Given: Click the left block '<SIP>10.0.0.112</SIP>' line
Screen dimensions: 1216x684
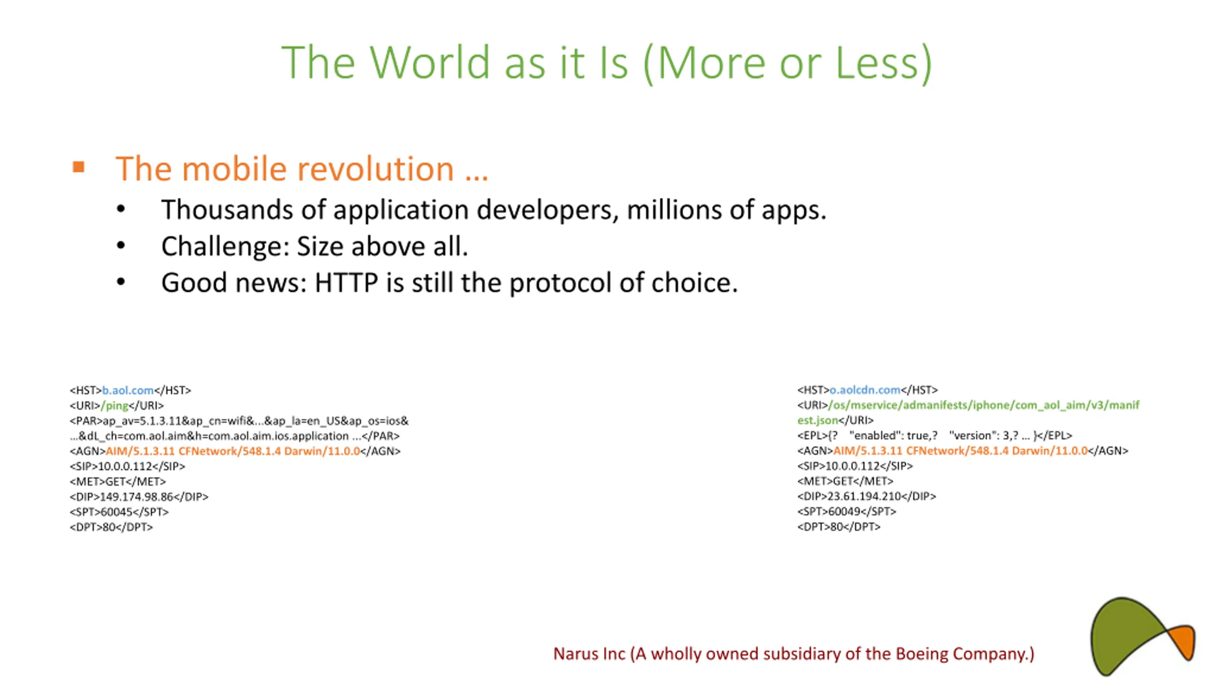Looking at the screenshot, I should point(127,466).
